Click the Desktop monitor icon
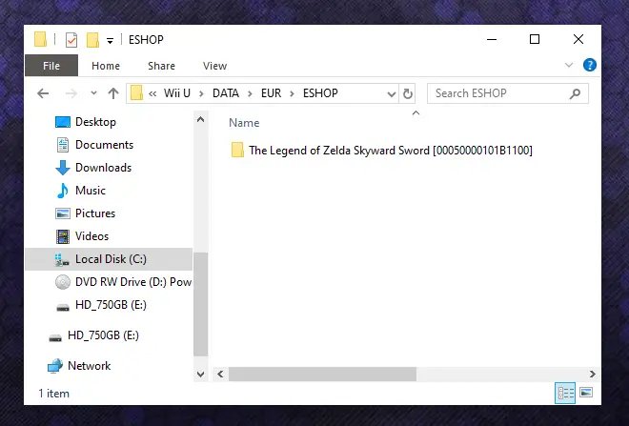Image resolution: width=629 pixels, height=426 pixels. [x=63, y=122]
